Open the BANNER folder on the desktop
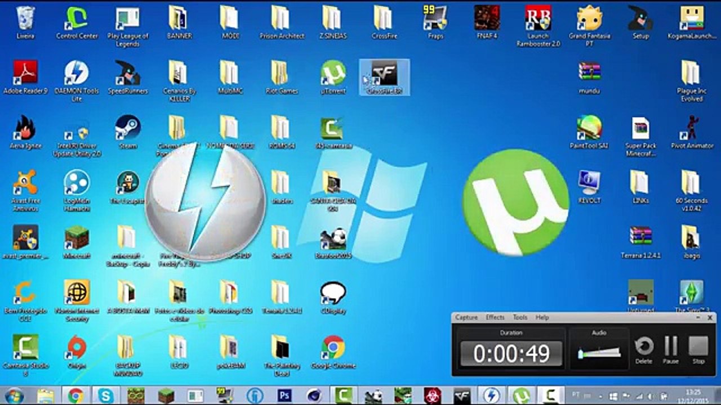Viewport: 721px width, 405px height. click(x=179, y=22)
